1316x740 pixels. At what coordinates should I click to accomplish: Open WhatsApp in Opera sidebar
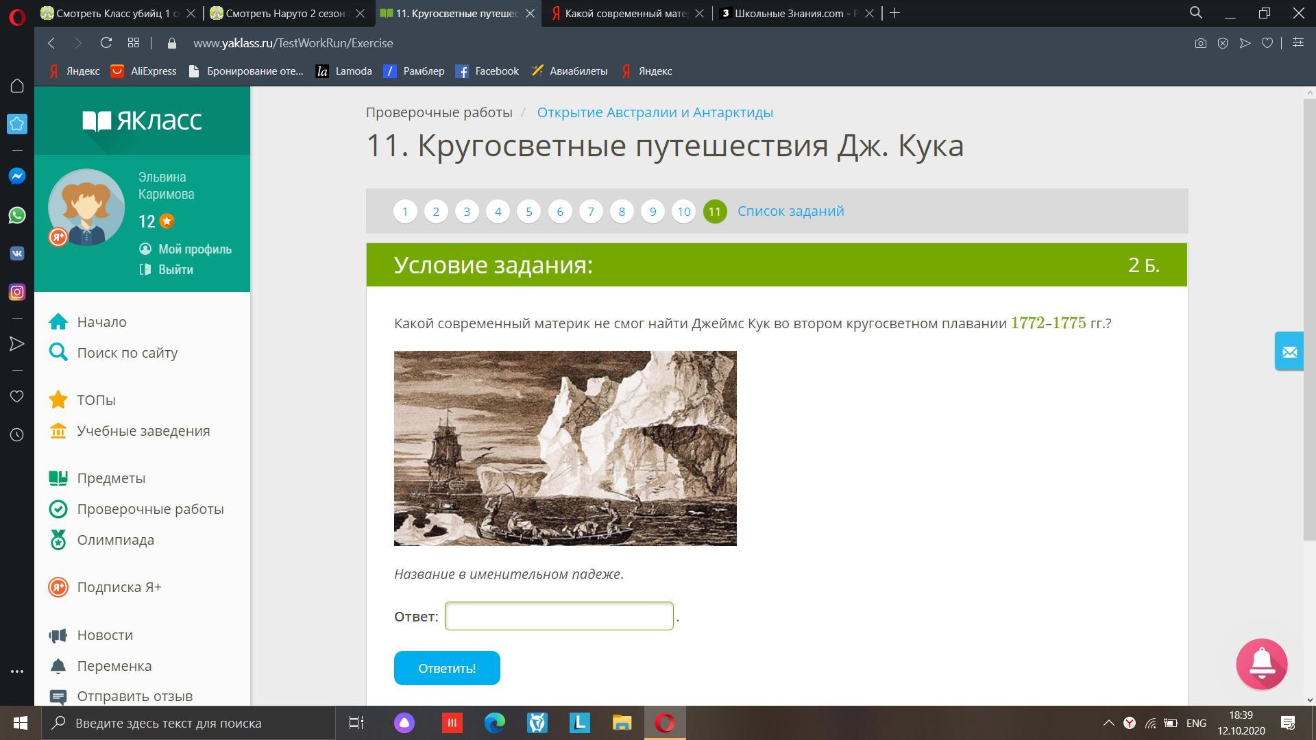[x=17, y=215]
